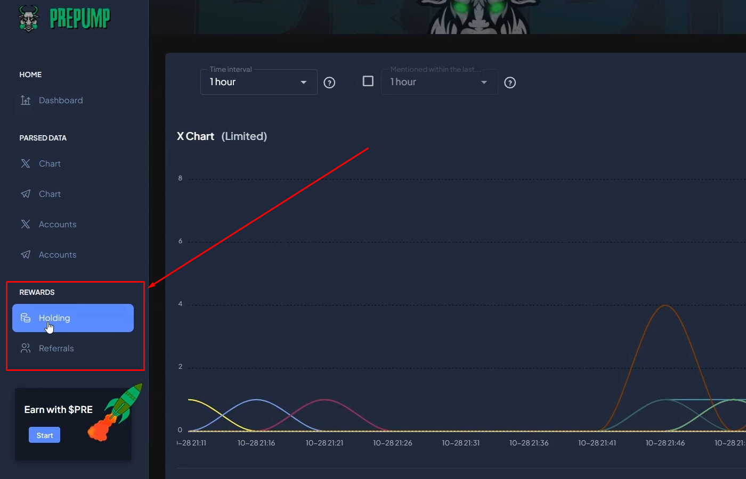The image size is (746, 479).
Task: Click the rocket image in Earn card
Action: tap(116, 413)
